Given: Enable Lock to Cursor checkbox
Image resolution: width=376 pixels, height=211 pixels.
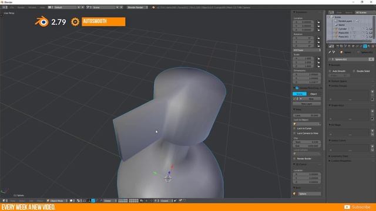Looking at the screenshot, I should (295, 128).
